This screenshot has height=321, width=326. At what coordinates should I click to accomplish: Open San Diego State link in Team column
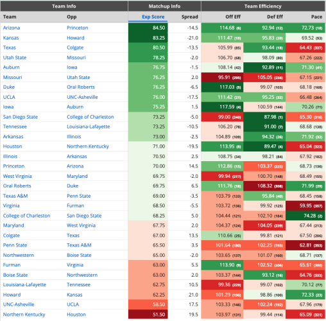(x=21, y=117)
